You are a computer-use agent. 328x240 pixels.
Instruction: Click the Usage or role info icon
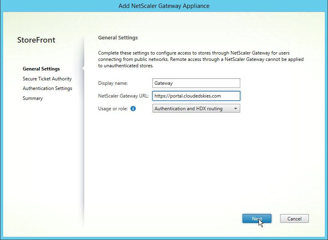(x=133, y=109)
